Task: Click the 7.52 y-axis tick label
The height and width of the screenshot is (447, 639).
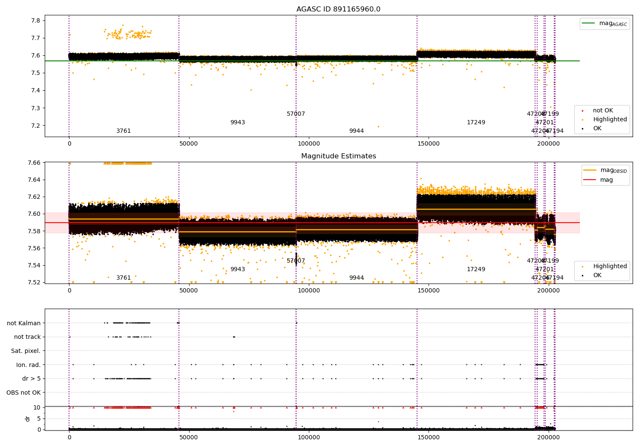Action: click(34, 282)
